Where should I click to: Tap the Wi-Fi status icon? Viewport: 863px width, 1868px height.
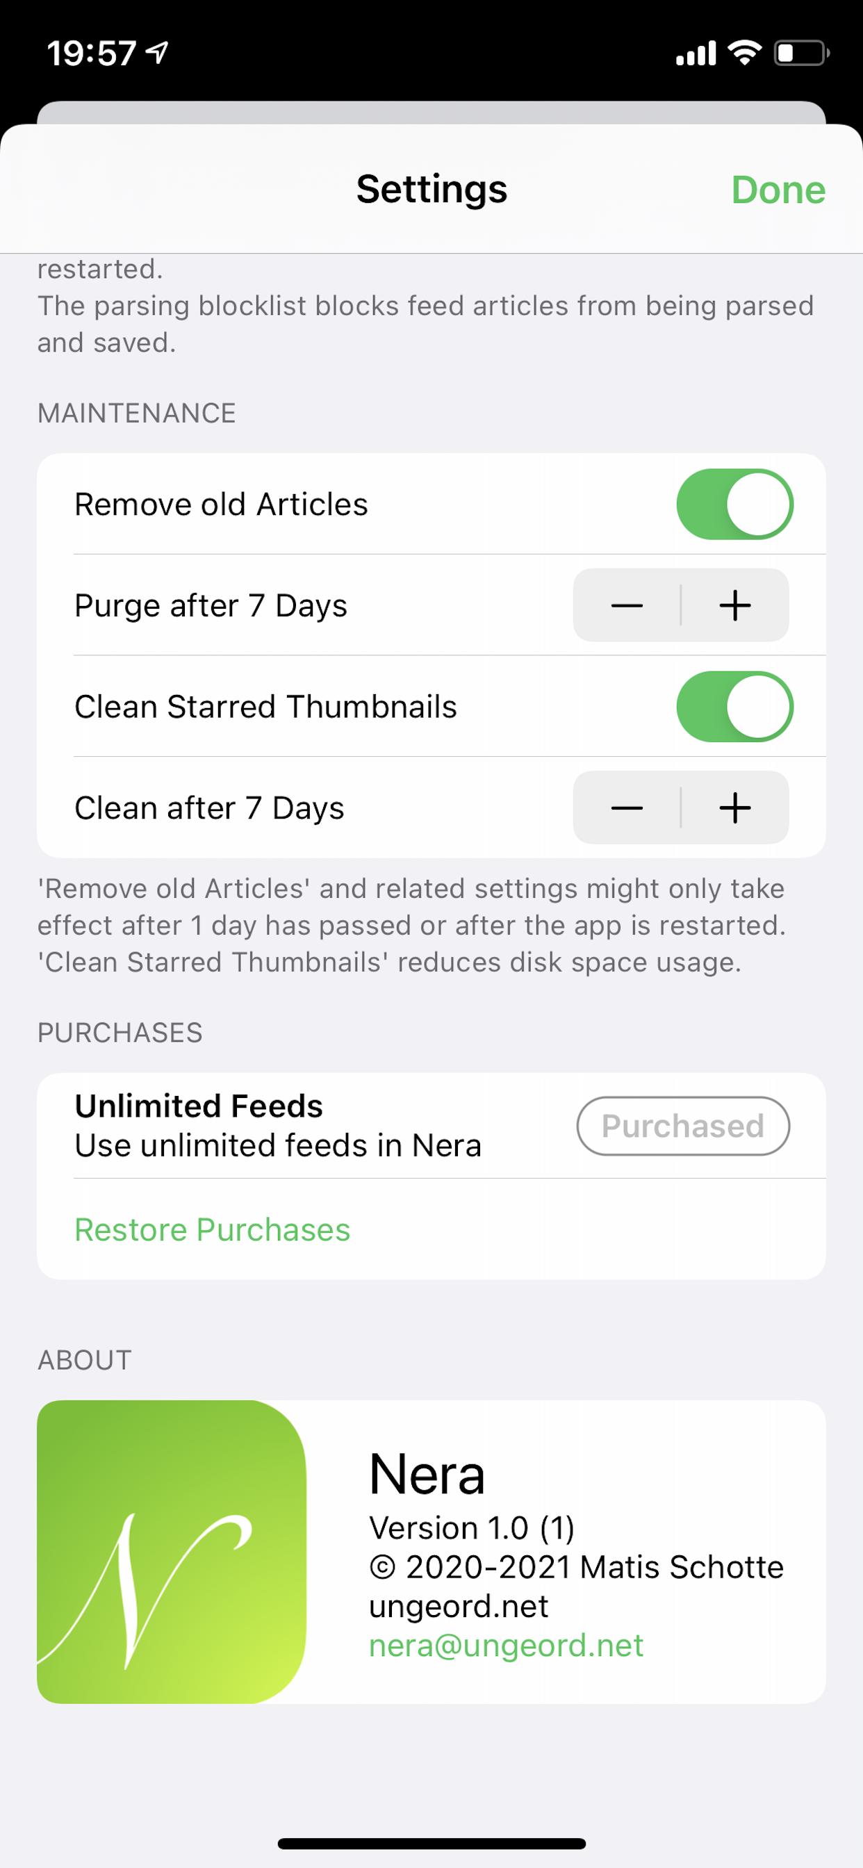[745, 53]
